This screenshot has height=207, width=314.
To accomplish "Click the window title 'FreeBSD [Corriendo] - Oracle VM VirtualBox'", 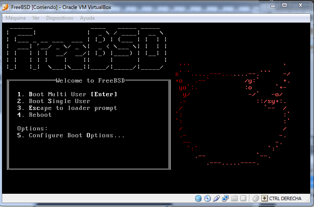I will click(61, 7).
